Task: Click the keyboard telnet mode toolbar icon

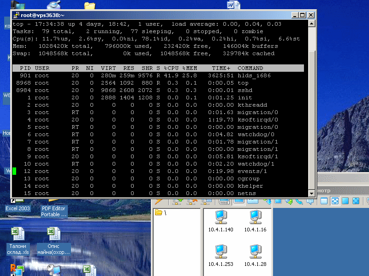Action: tap(224, 201)
